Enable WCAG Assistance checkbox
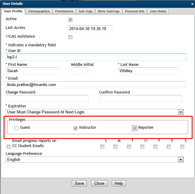 click(x=71, y=37)
